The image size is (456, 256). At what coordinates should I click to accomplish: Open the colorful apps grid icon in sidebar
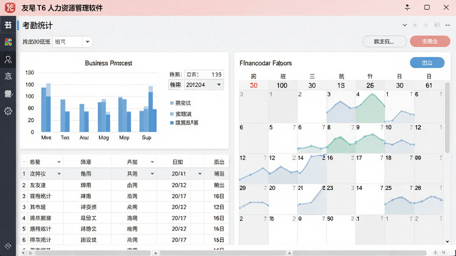click(8, 42)
